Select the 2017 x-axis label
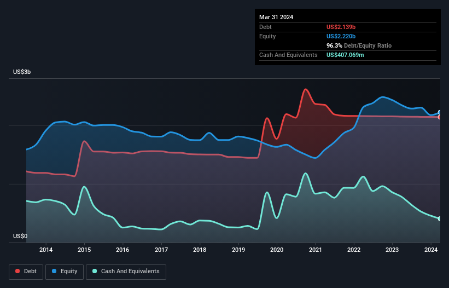 click(x=161, y=250)
